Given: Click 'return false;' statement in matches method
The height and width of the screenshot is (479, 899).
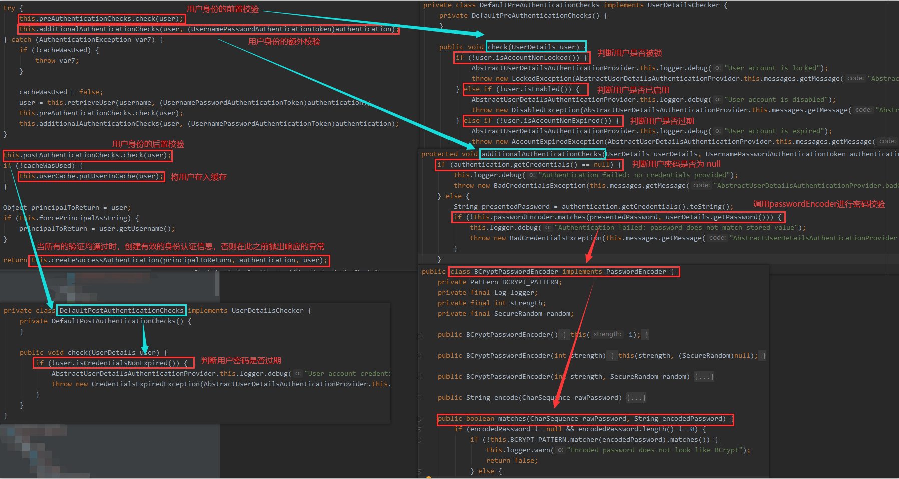Looking at the screenshot, I should (x=512, y=461).
